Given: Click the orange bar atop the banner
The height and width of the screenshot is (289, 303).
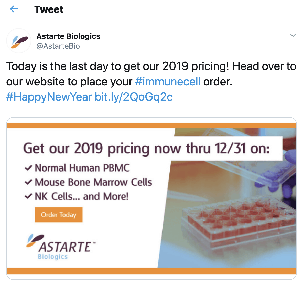Looking at the screenshot, I should (151, 125).
